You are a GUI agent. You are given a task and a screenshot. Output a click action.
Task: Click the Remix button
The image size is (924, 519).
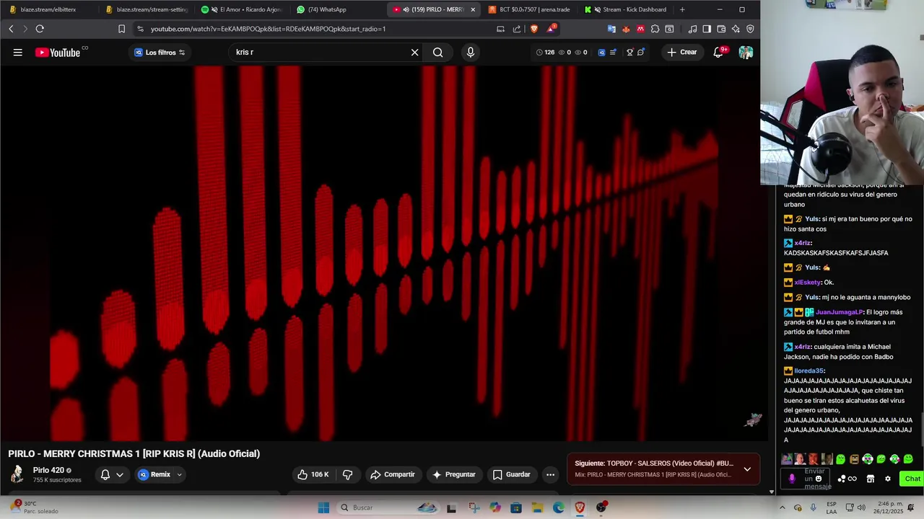(154, 474)
